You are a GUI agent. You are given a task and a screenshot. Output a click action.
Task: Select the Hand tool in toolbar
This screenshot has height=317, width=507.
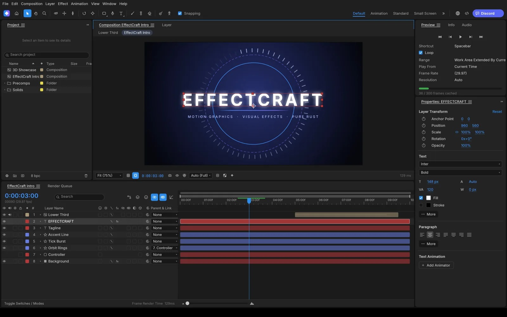[36, 13]
